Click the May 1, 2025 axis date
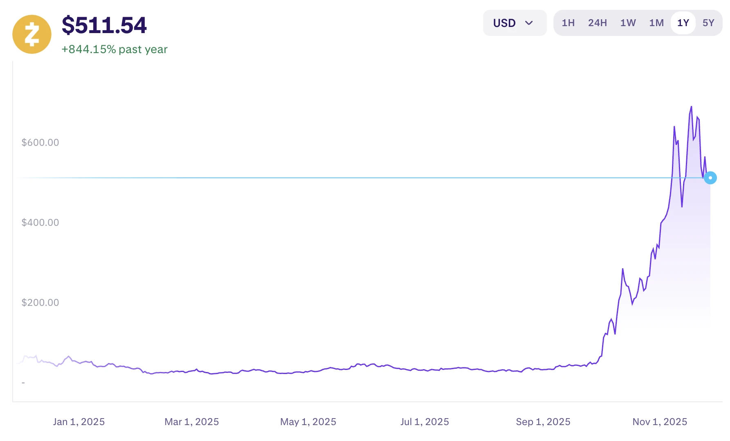The height and width of the screenshot is (441, 730). pos(308,422)
